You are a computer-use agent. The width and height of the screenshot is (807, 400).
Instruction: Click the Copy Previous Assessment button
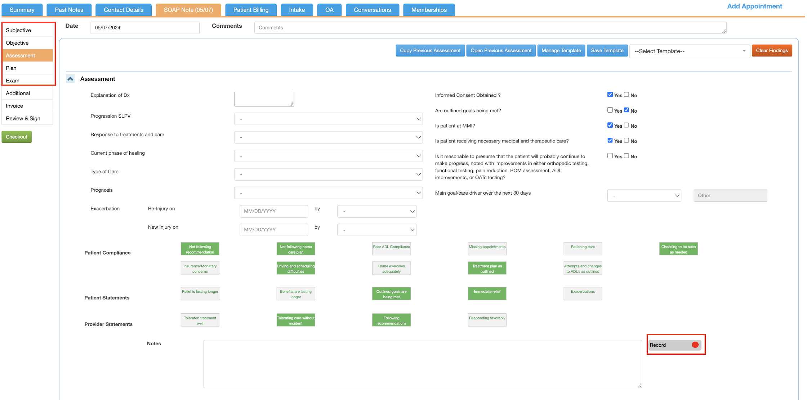point(430,50)
